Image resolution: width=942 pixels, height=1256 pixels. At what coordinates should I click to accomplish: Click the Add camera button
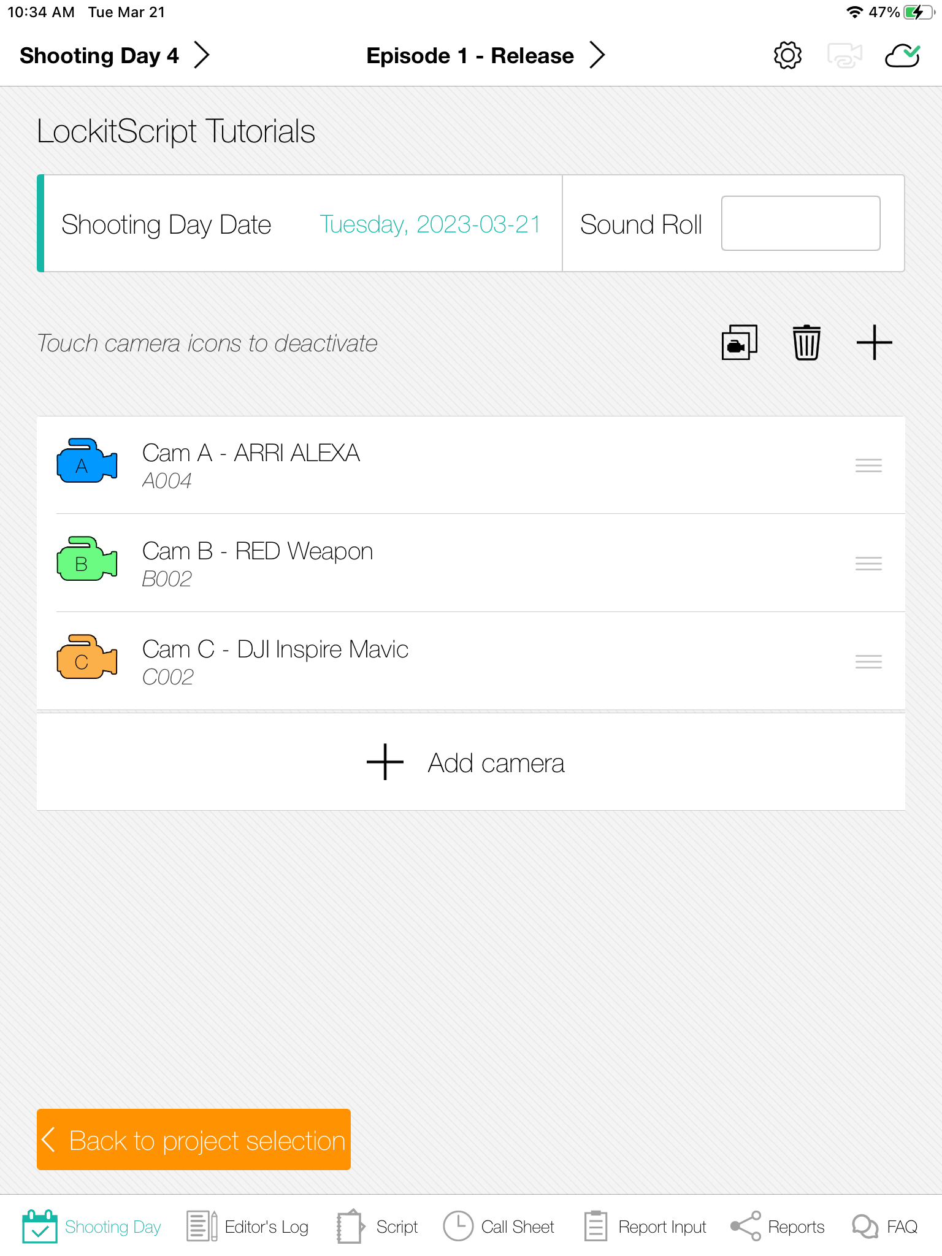point(471,762)
